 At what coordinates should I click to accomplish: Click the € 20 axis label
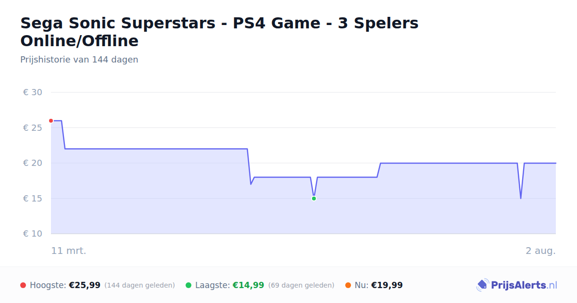[33, 163]
